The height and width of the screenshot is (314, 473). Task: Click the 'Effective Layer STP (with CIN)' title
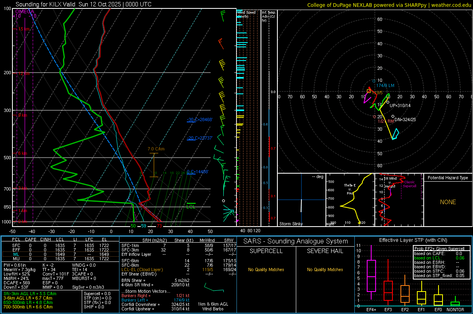[x=413, y=240]
